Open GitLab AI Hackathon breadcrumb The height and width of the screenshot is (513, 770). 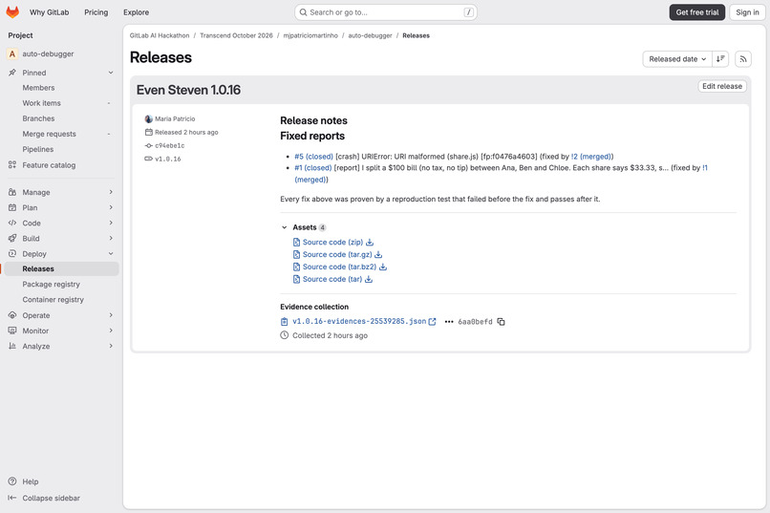(x=160, y=35)
